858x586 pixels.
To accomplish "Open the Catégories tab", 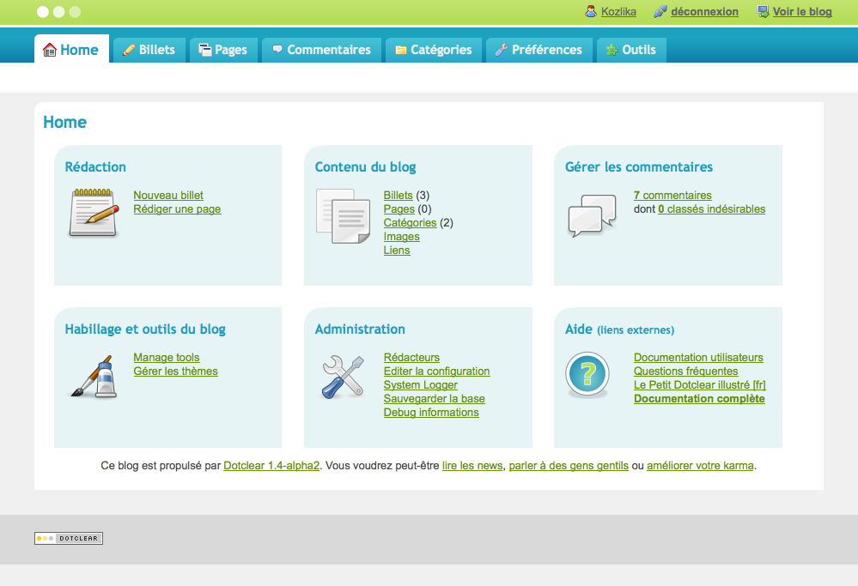I will [x=433, y=50].
